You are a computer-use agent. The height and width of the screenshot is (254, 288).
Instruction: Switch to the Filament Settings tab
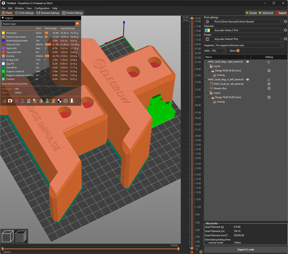point(48,13)
